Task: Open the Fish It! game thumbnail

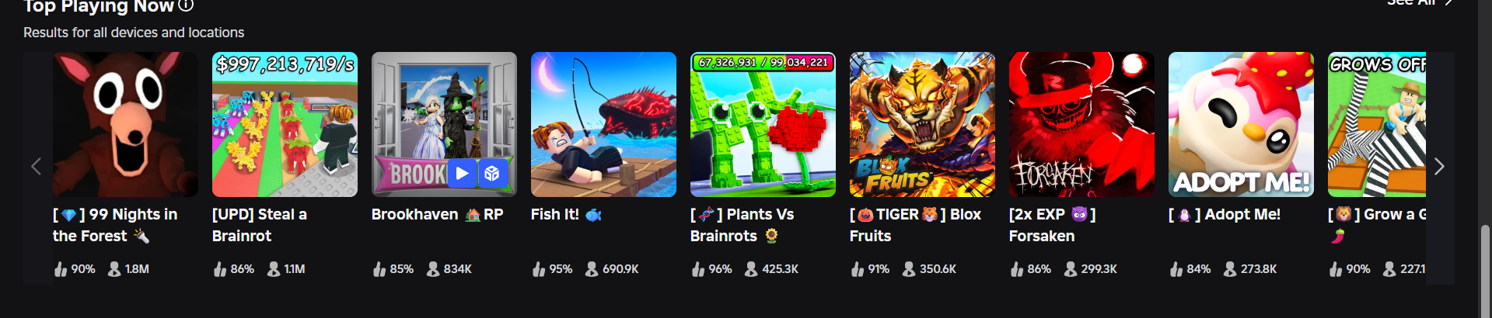Action: (603, 124)
